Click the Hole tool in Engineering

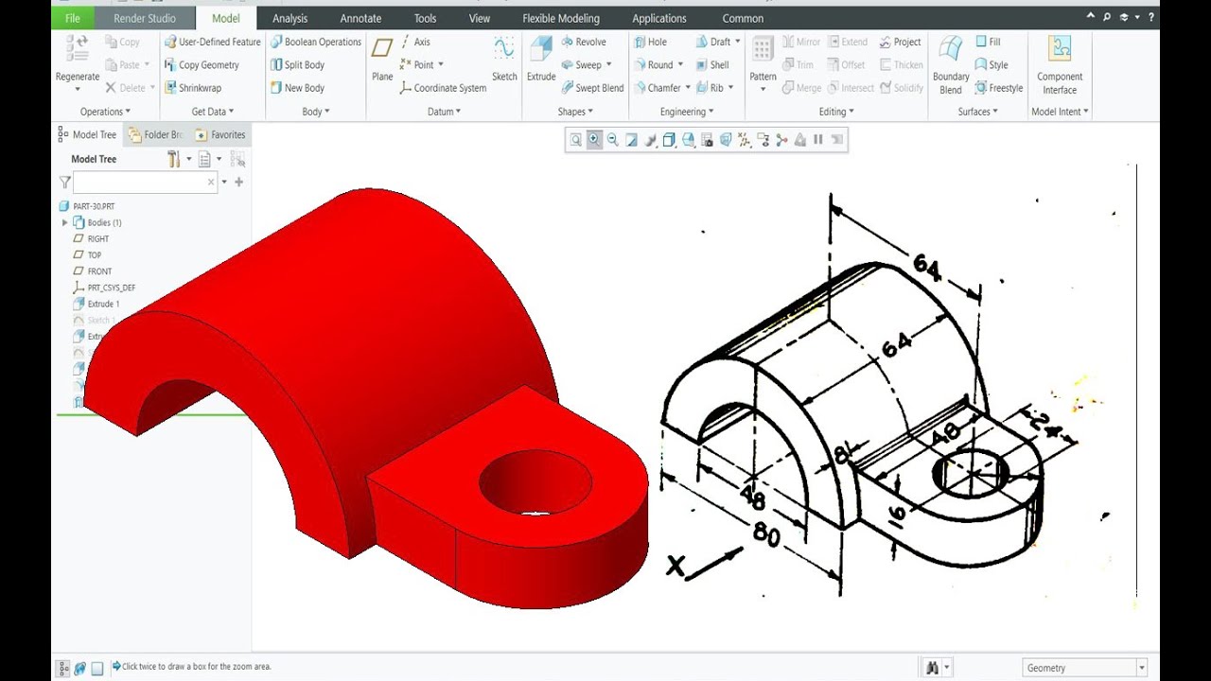coord(650,42)
